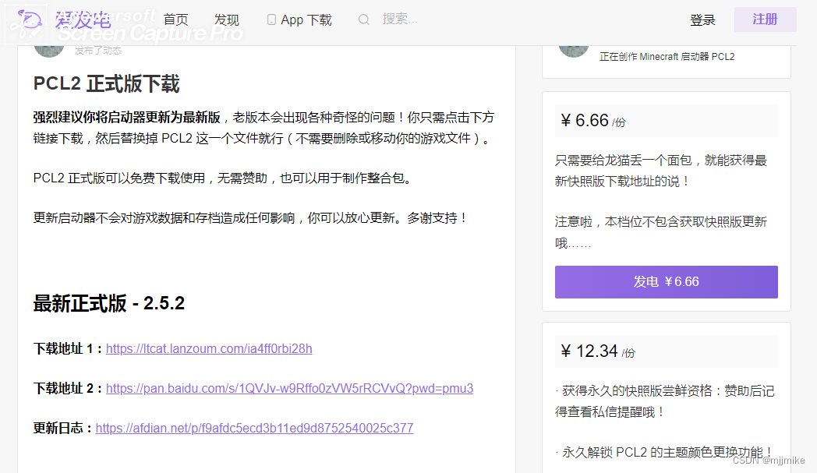Click the 发电 ¥6.66 purple button
Viewport: 817px width, 473px height.
pos(666,281)
